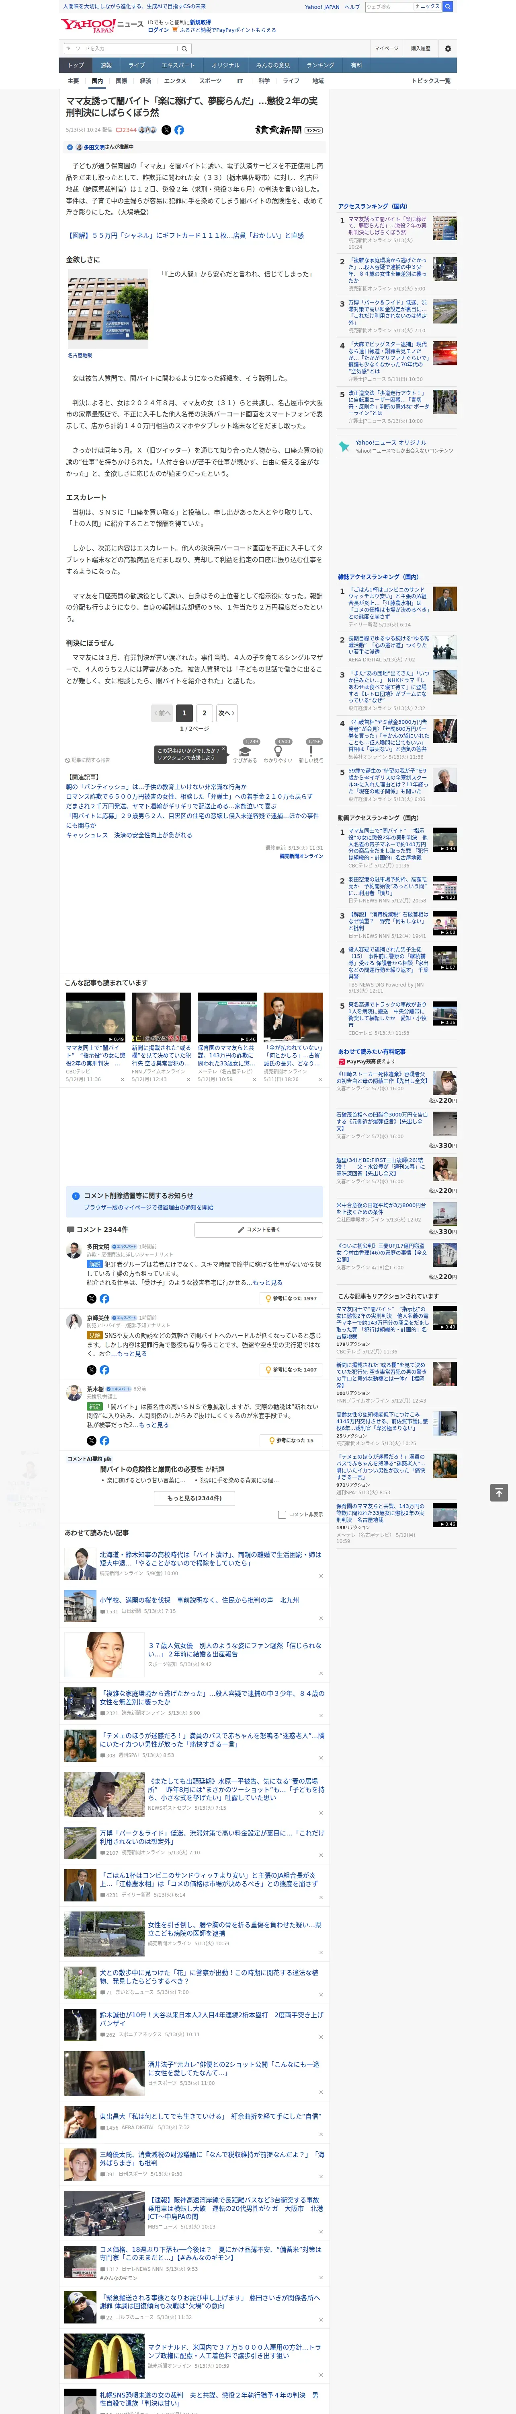Open the マクドナルド article thumbnail
The height and width of the screenshot is (2414, 516).
(x=104, y=2356)
